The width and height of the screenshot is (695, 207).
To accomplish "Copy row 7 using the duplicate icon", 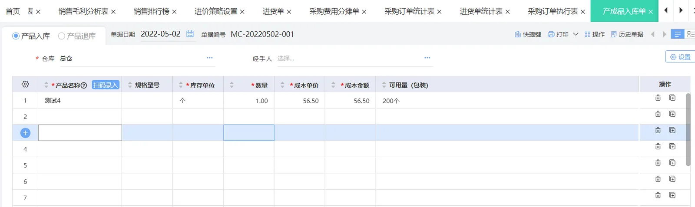I will coord(672,195).
